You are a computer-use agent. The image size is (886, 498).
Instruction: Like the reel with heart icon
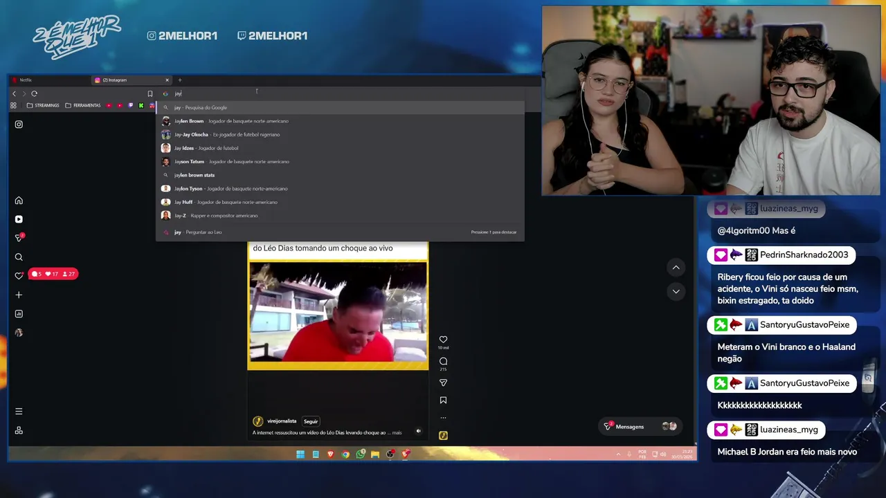[x=443, y=340]
